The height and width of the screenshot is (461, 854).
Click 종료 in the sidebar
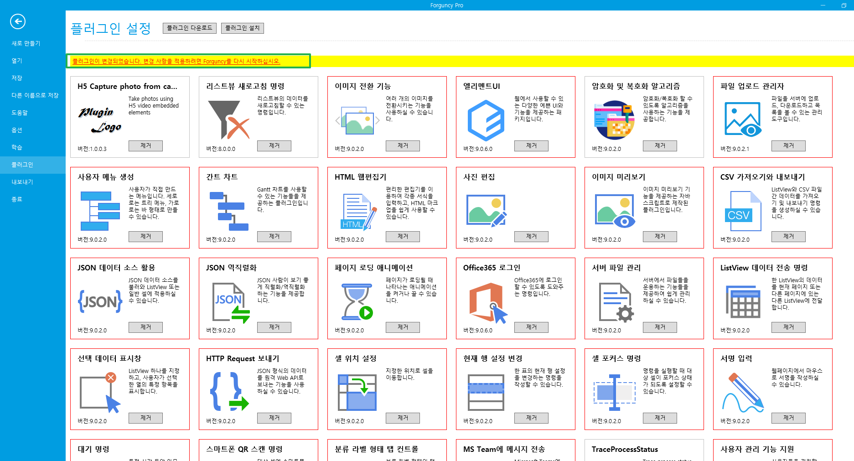33,199
